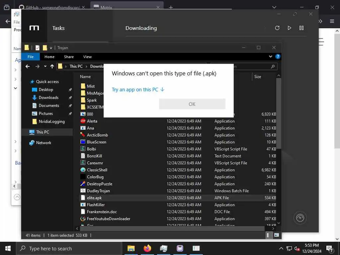The image size is (340, 255).
Task: Click play icon in Downloading panel
Action: click(x=289, y=28)
